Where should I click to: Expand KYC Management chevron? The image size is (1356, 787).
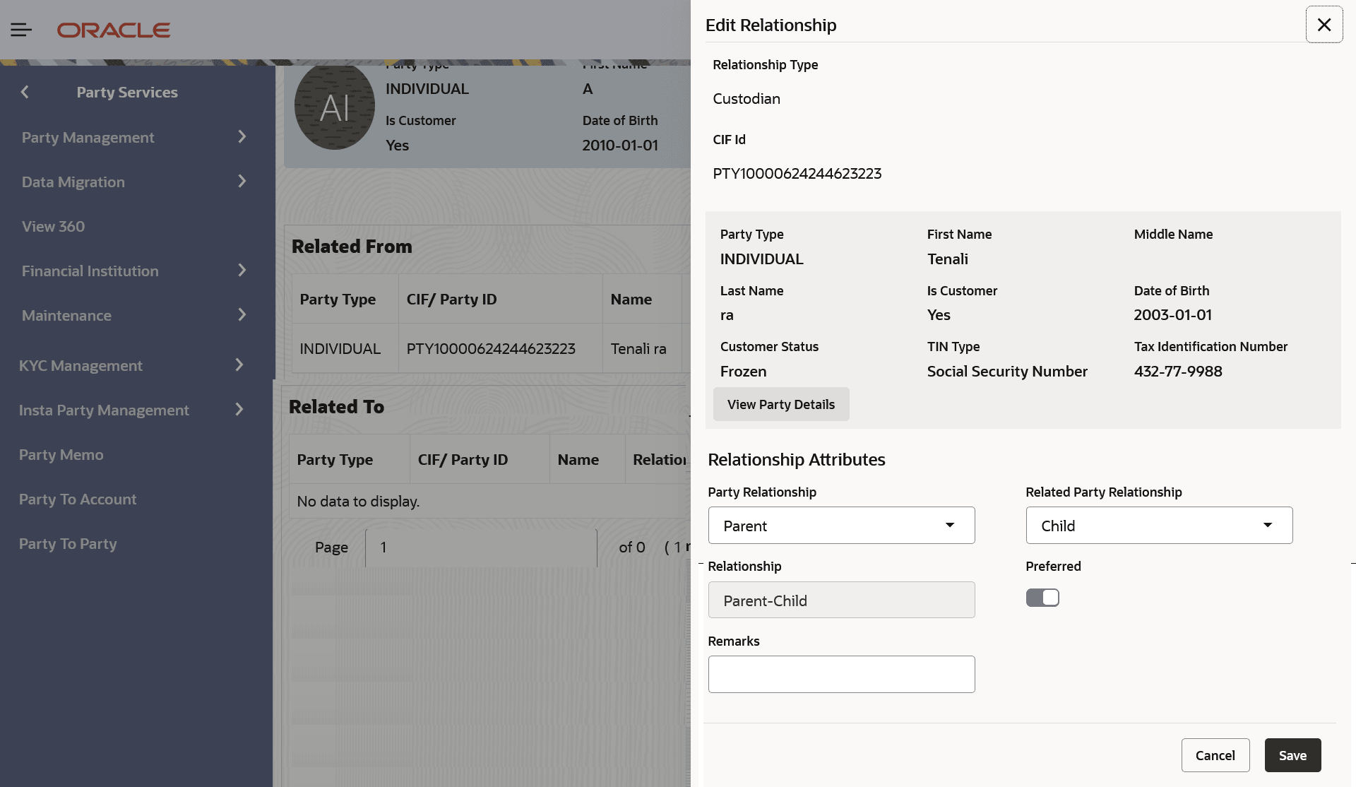(x=239, y=365)
